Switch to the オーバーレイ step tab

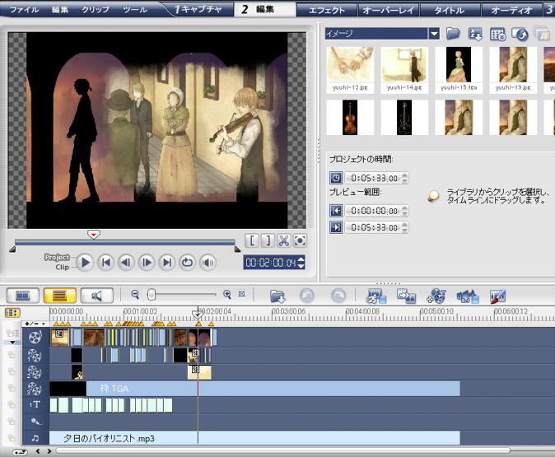(x=389, y=10)
